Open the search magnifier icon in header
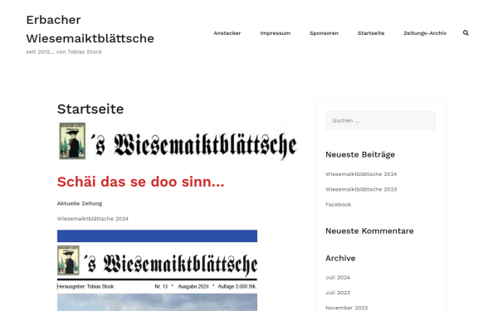The height and width of the screenshot is (311, 498). 466,33
